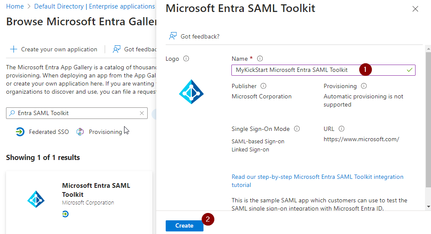Image resolution: width=431 pixels, height=234 pixels.
Task: Edit the application Name input field
Action: 296,70
